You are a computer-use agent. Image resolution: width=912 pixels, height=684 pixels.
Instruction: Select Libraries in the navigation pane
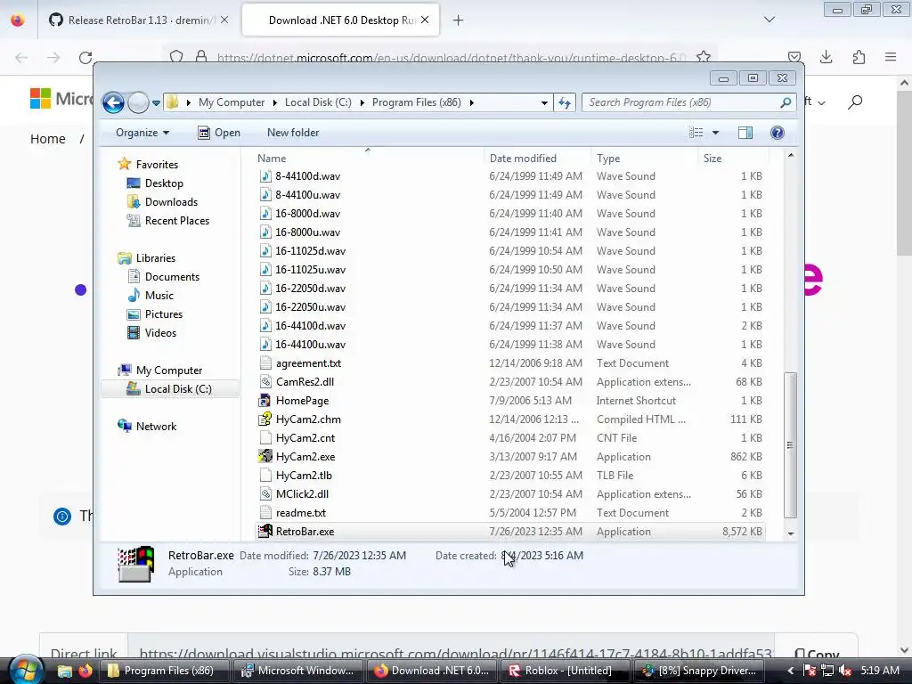[x=156, y=258]
